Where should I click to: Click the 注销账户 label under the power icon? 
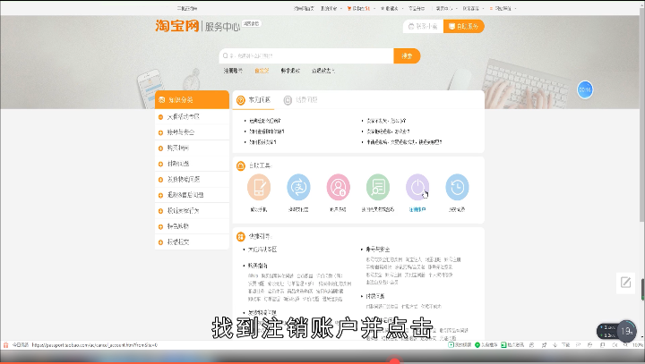pos(417,209)
